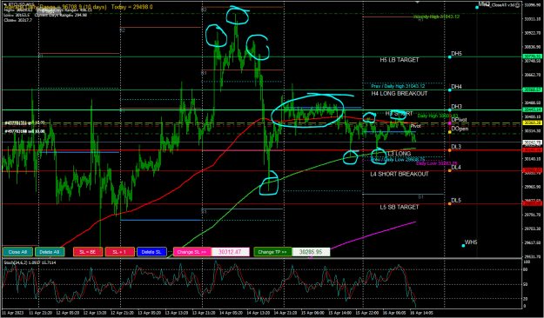This screenshot has width=544, height=318.
Task: Click the Prev / Daily High 31043.12 label
Action: (x=398, y=86)
